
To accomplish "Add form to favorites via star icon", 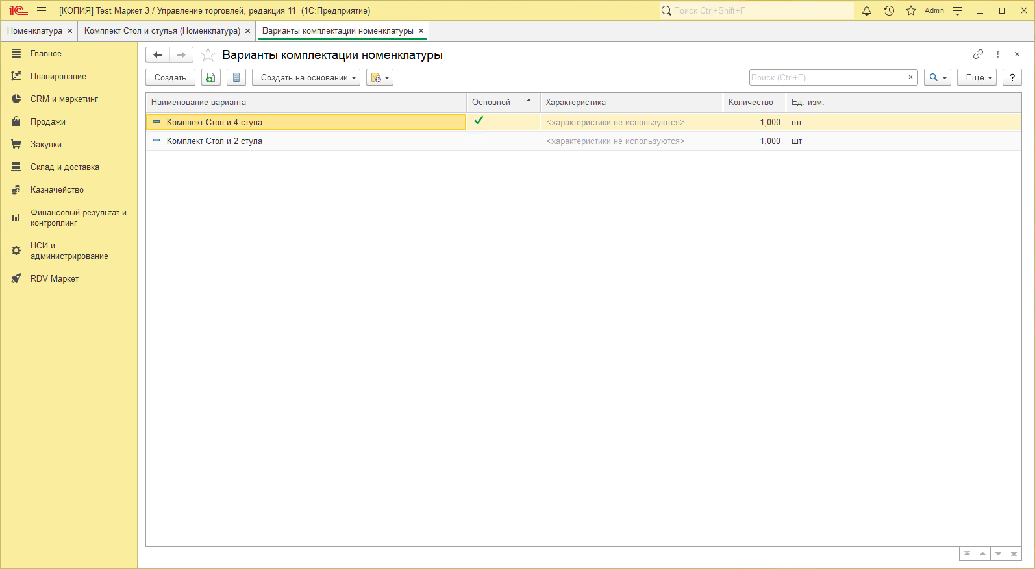I will (208, 55).
